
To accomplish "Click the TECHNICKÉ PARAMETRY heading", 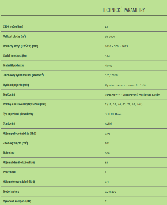I will (x=124, y=10).
